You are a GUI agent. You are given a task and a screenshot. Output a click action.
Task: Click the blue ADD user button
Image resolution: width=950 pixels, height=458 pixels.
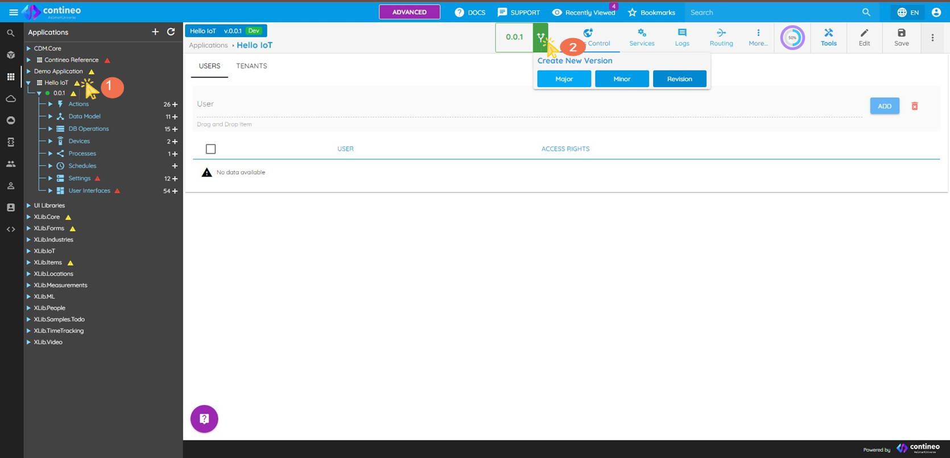point(884,106)
